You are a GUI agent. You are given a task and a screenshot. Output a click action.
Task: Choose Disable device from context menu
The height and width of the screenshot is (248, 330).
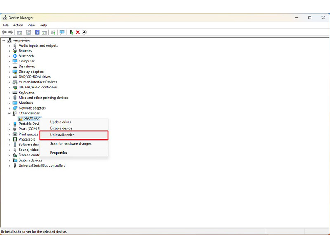74,128
